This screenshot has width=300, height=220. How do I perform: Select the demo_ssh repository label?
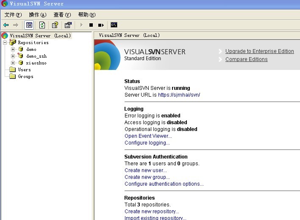coord(36,56)
